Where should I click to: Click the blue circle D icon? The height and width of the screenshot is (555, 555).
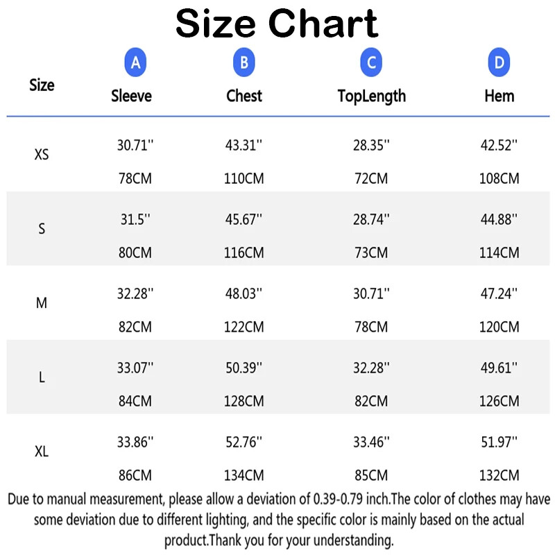[x=499, y=63]
